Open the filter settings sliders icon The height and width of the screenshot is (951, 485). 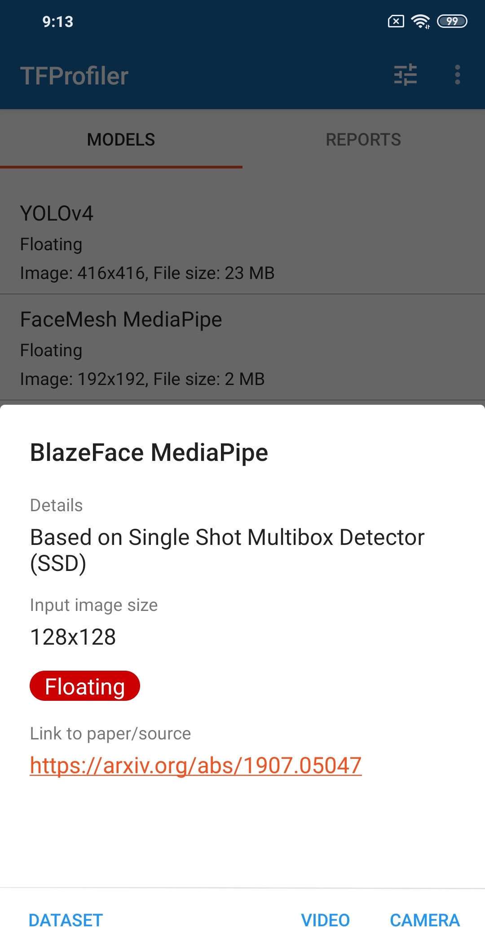pos(406,75)
